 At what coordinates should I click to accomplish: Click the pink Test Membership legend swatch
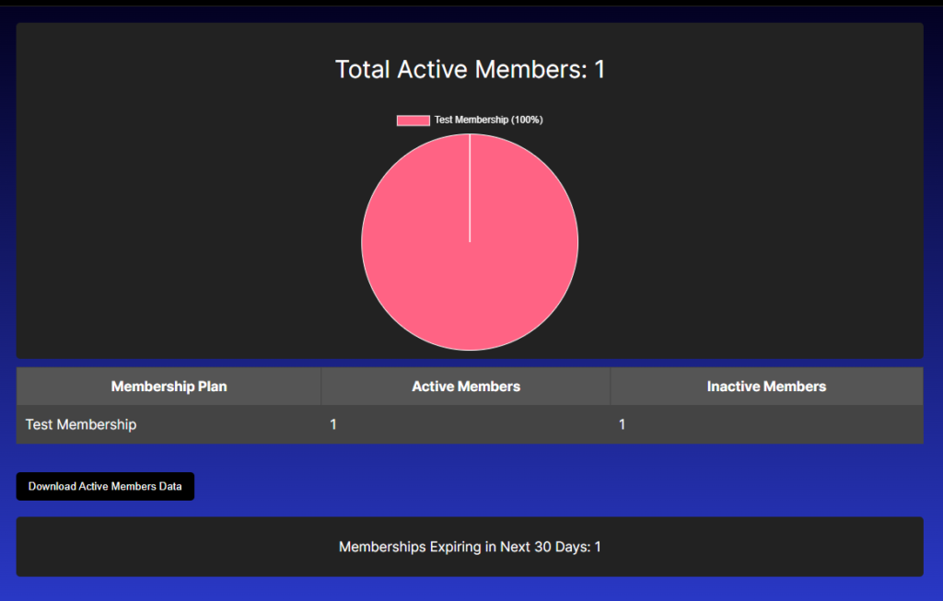pos(413,121)
